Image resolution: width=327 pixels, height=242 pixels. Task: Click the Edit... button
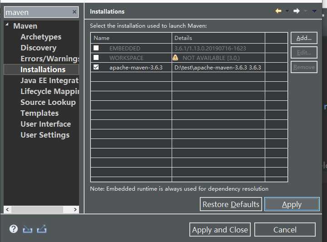point(304,52)
